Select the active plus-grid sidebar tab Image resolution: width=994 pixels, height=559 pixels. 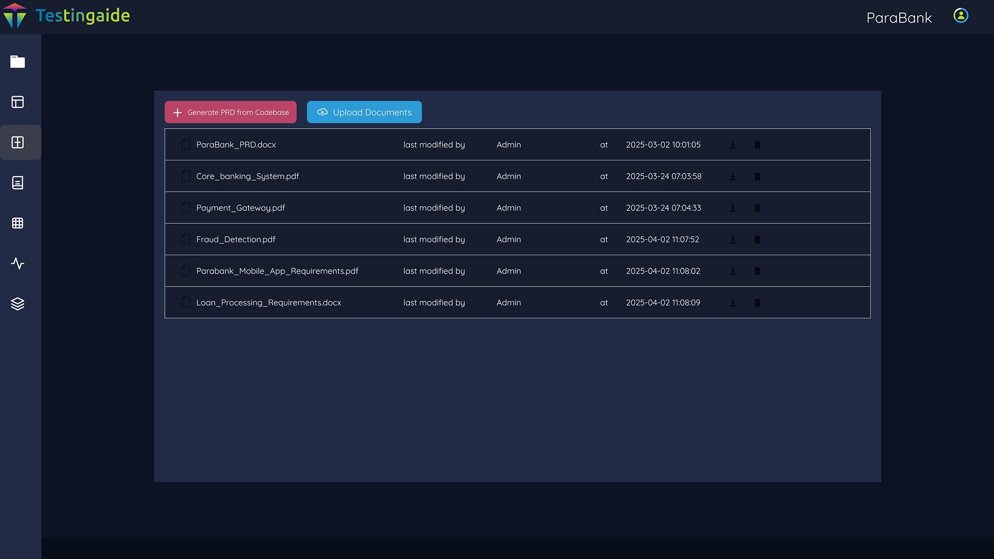[x=18, y=142]
